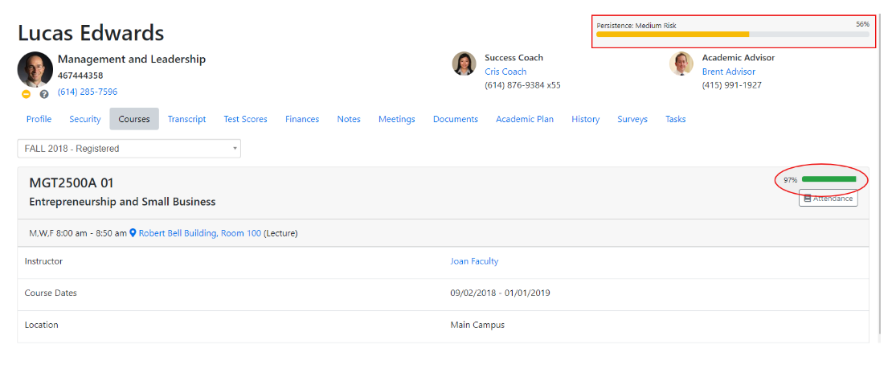Image resolution: width=896 pixels, height=365 pixels.
Task: Click the question mark help icon
Action: [44, 94]
